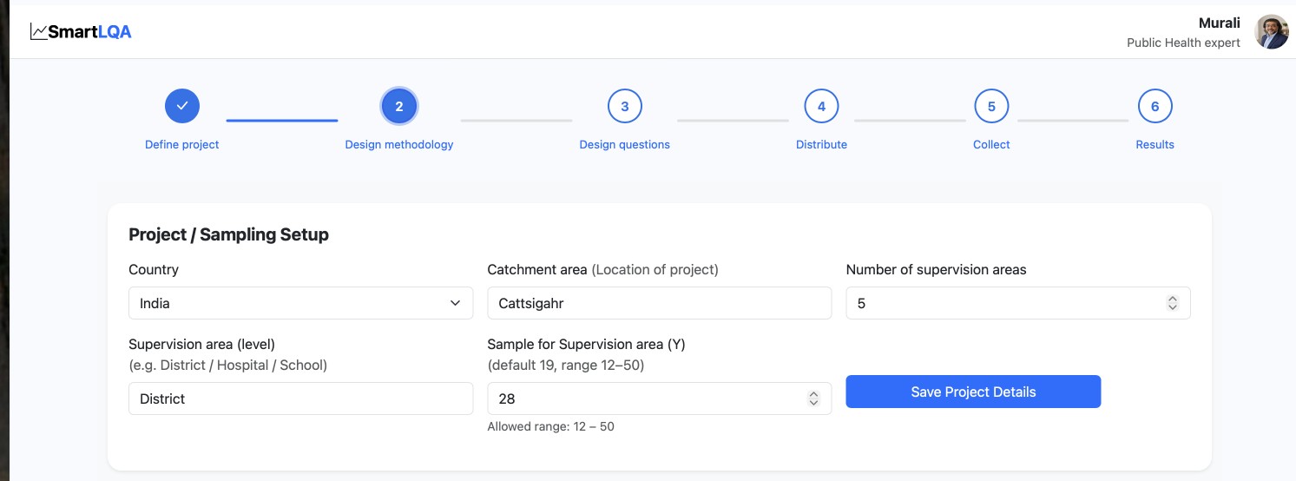The height and width of the screenshot is (481, 1296).
Task: Click the Country label
Action: tap(154, 270)
